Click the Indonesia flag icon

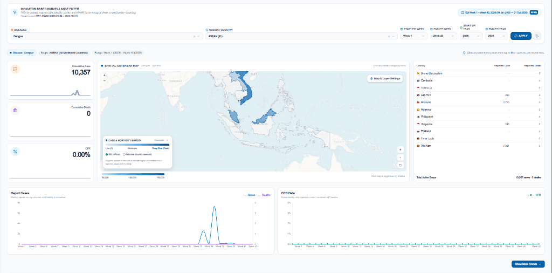(x=418, y=88)
